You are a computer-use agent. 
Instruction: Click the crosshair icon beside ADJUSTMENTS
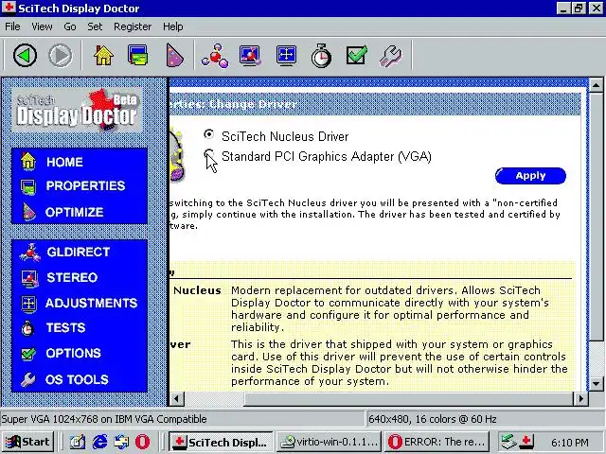point(28,304)
